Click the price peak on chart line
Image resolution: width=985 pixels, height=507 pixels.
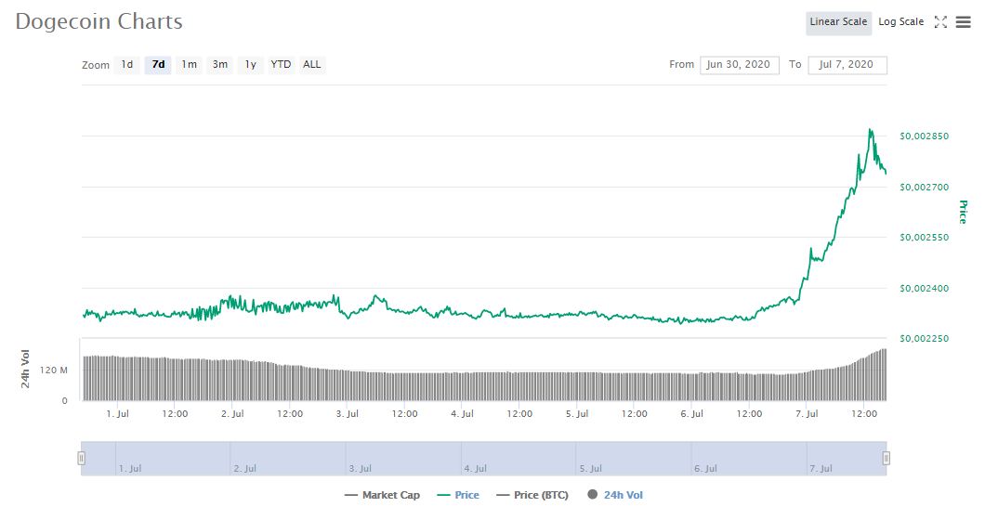(870, 130)
